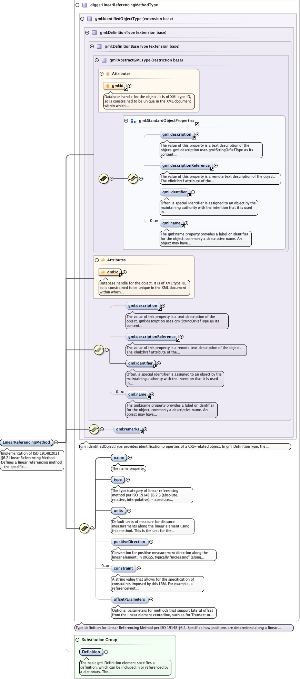Image resolution: width=300 pixels, height=679 pixels.
Task: Expand the positiveDirection element
Action: pos(151,542)
